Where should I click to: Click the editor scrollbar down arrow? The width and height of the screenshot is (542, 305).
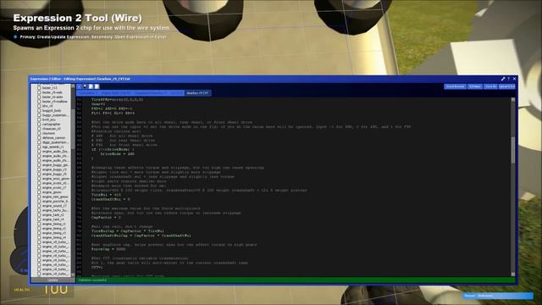coord(513,274)
